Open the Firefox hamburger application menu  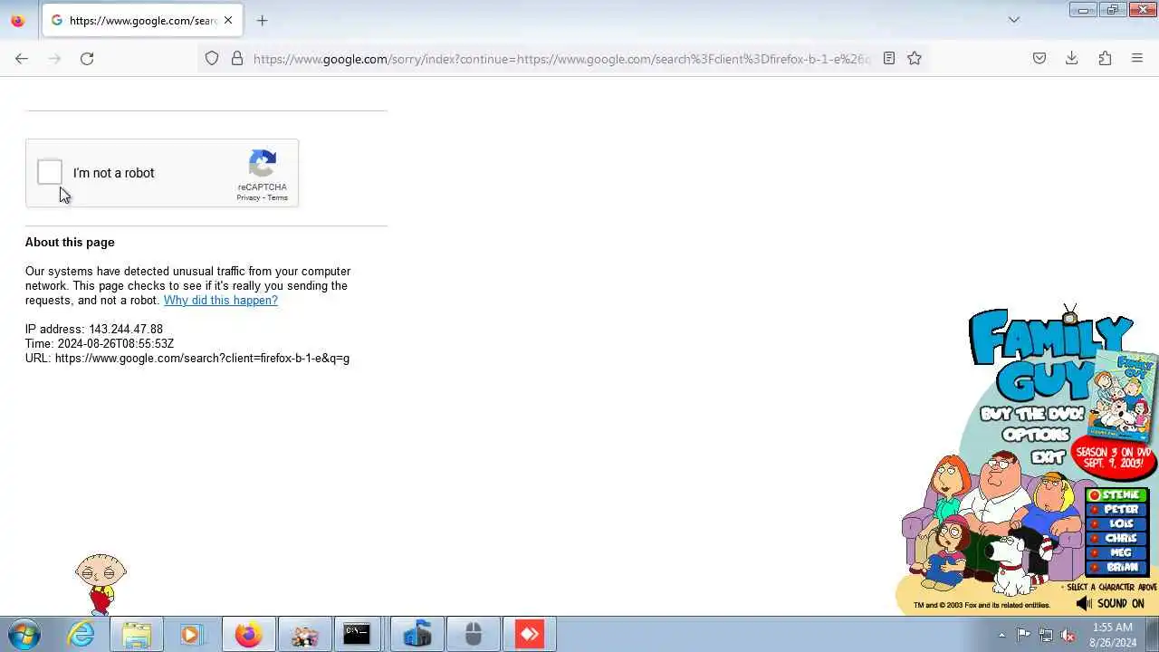(1137, 58)
